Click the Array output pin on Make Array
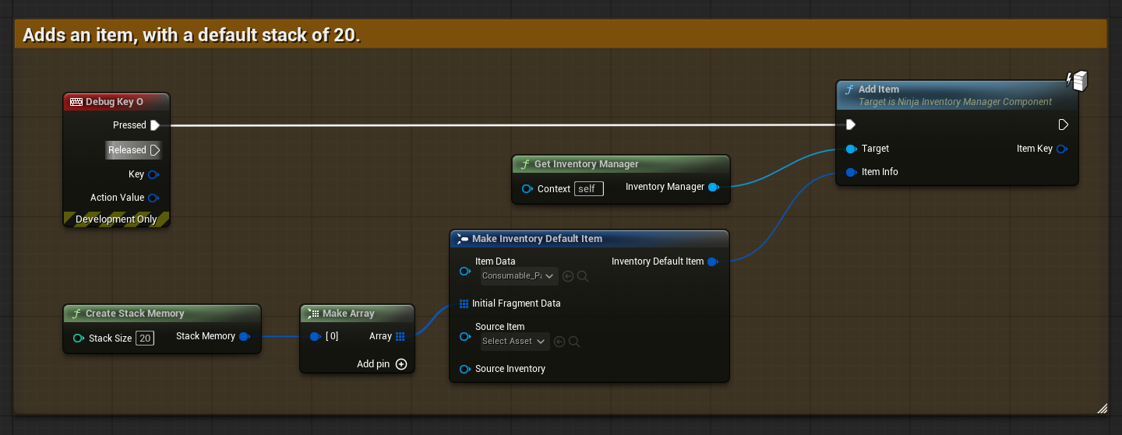Screen dimensions: 1122x435 tap(400, 337)
